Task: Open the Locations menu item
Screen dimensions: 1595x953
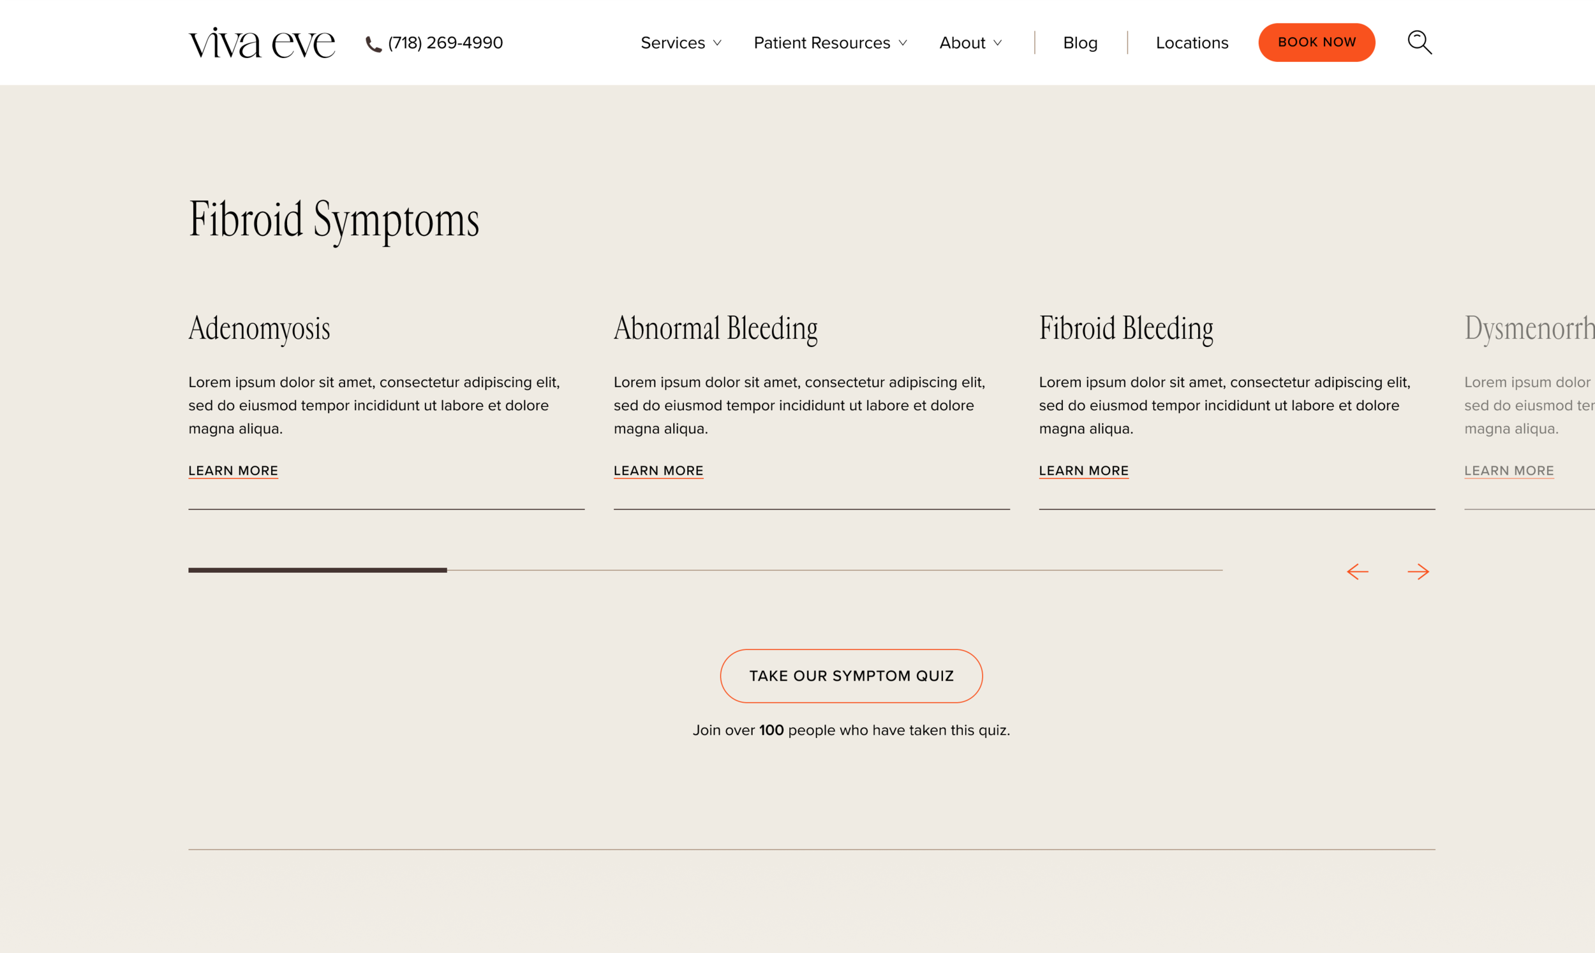Action: click(1192, 43)
